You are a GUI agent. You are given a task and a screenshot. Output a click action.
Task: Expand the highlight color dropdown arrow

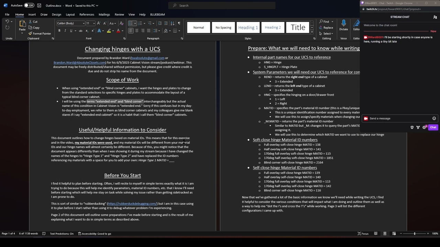[x=113, y=31]
